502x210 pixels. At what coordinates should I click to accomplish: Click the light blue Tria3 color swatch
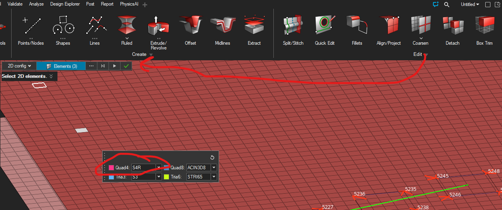pos(111,177)
